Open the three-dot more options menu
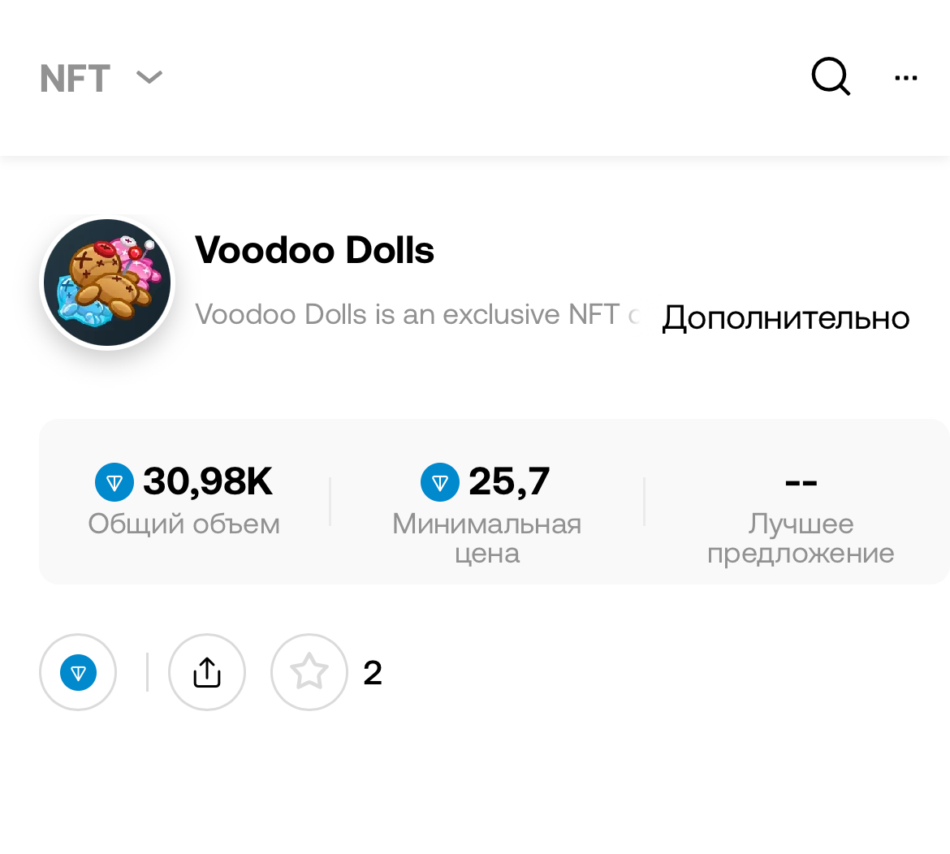950x854 pixels. pos(905,78)
